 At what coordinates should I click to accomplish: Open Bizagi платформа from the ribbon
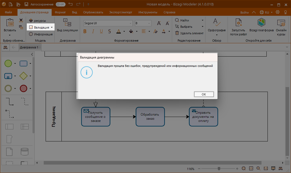[261, 26]
